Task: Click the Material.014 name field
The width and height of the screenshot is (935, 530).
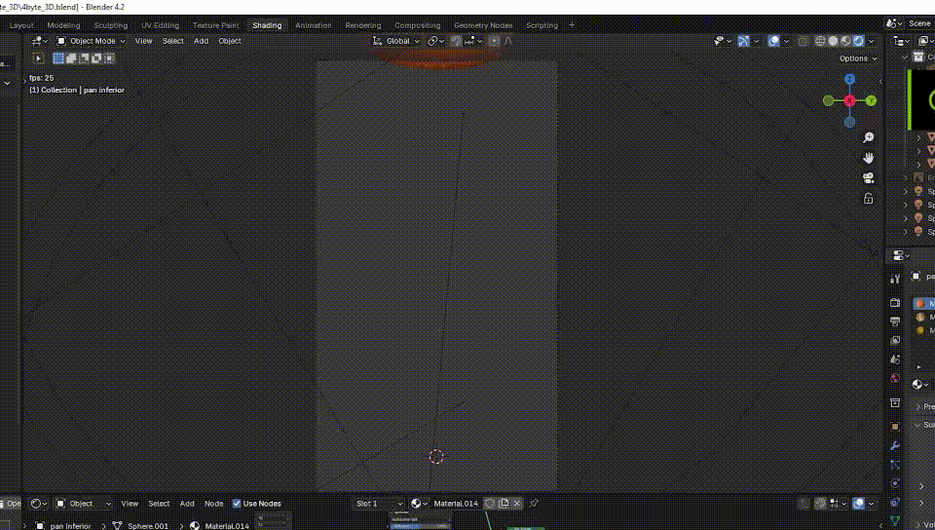Action: [x=455, y=504]
